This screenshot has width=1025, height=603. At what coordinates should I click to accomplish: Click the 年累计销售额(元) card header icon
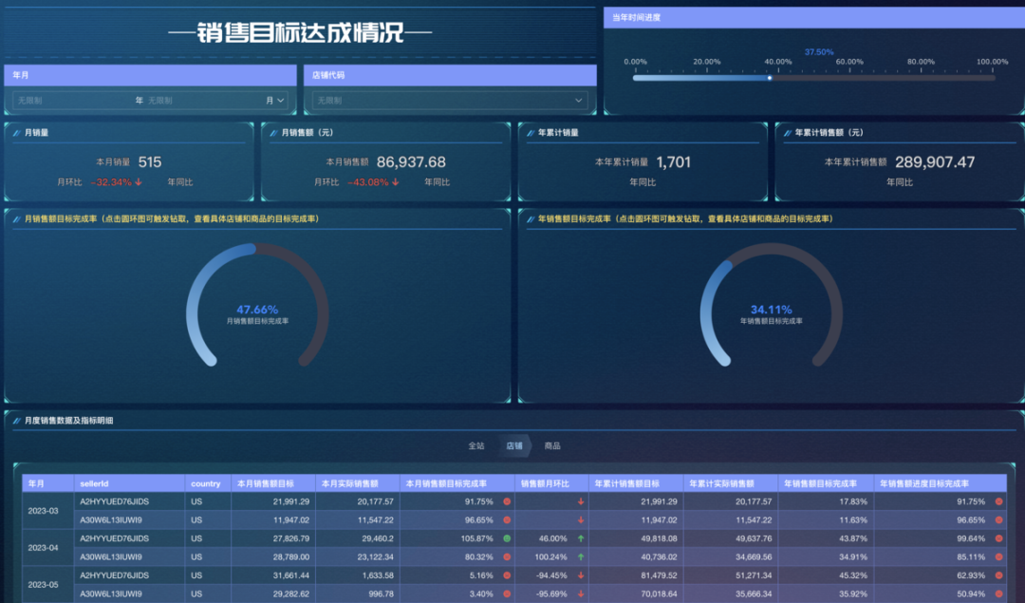(x=787, y=132)
